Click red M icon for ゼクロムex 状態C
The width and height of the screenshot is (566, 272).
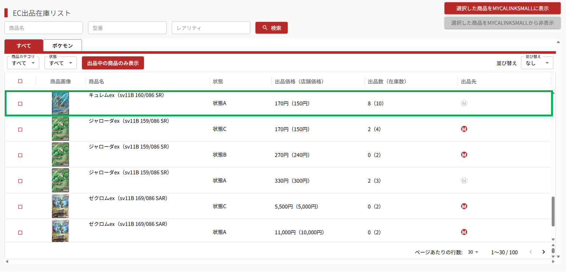coord(464,206)
